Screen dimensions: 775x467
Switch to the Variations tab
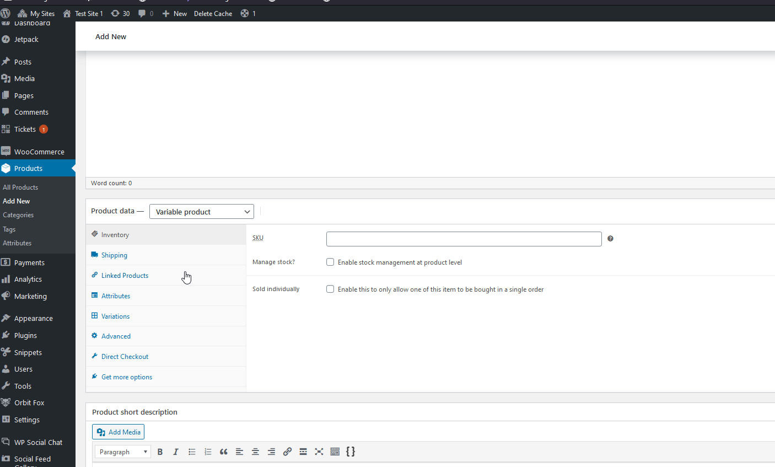coord(166,316)
